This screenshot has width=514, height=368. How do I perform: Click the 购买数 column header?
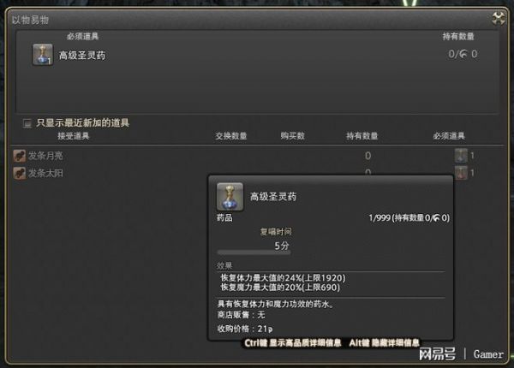tap(292, 136)
